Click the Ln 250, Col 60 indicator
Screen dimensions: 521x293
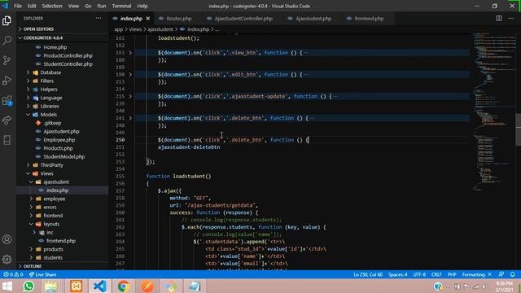[368, 274]
